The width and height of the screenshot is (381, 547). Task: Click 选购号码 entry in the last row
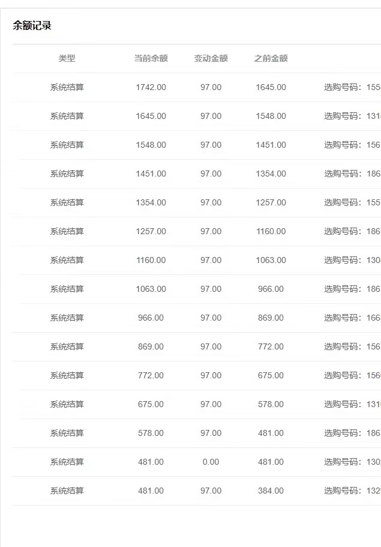click(352, 491)
